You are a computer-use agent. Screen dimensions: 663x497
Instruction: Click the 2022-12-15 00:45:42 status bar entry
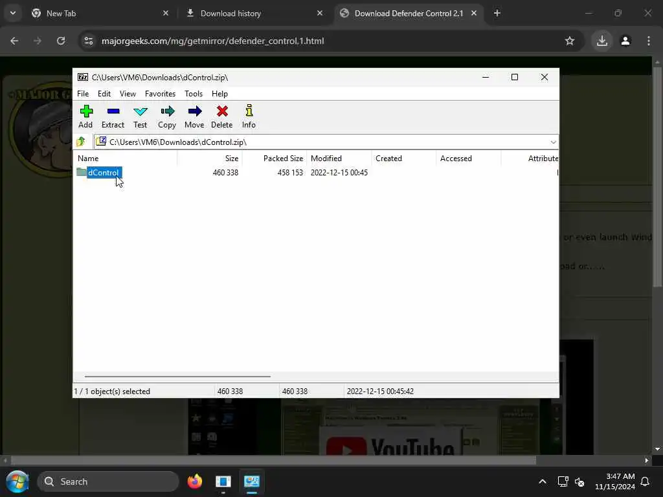(x=380, y=392)
